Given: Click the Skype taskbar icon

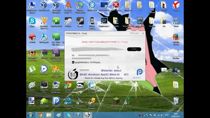Looking at the screenshot, I should (69, 115).
